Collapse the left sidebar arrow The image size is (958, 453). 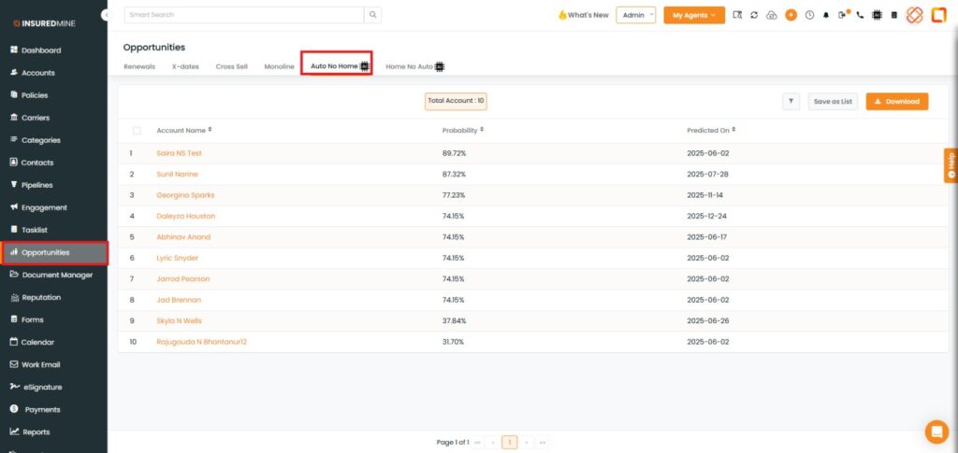pyautogui.click(x=105, y=15)
